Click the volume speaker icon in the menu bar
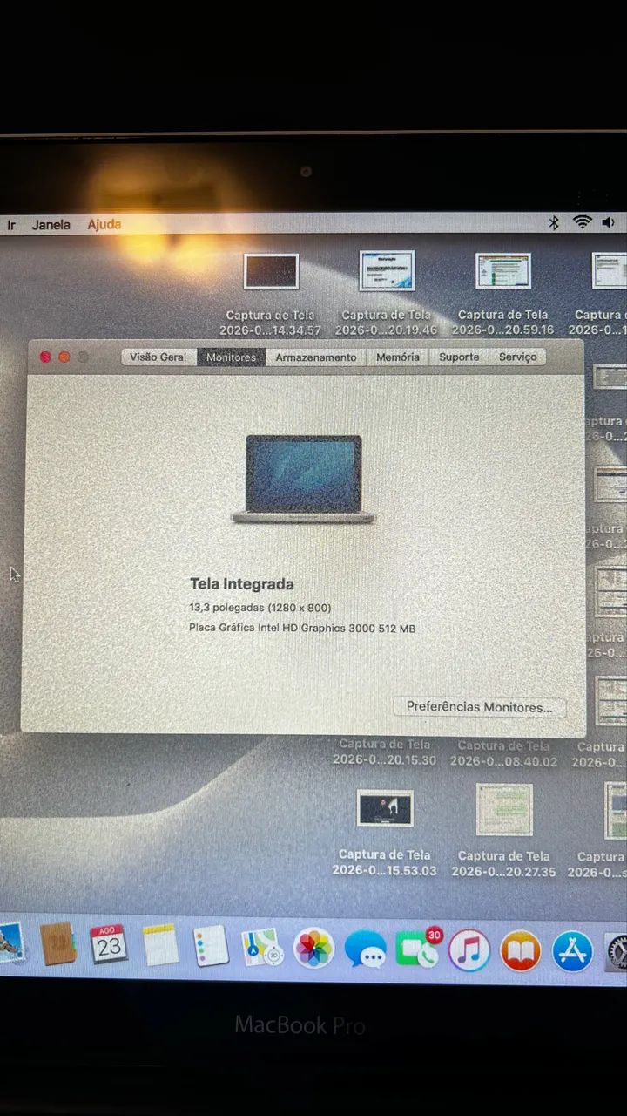The width and height of the screenshot is (627, 1116). [608, 223]
